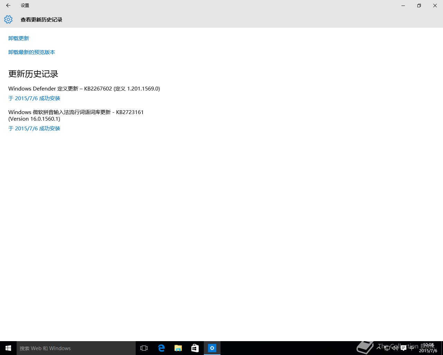Select 微软拼音输入法 KB2723161 update text
The image size is (443, 355).
pos(76,115)
